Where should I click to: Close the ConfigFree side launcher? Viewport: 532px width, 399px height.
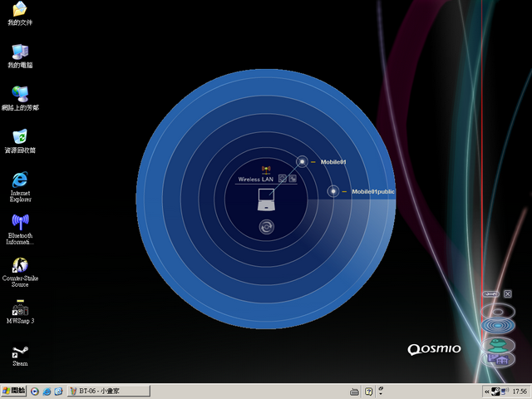(507, 293)
